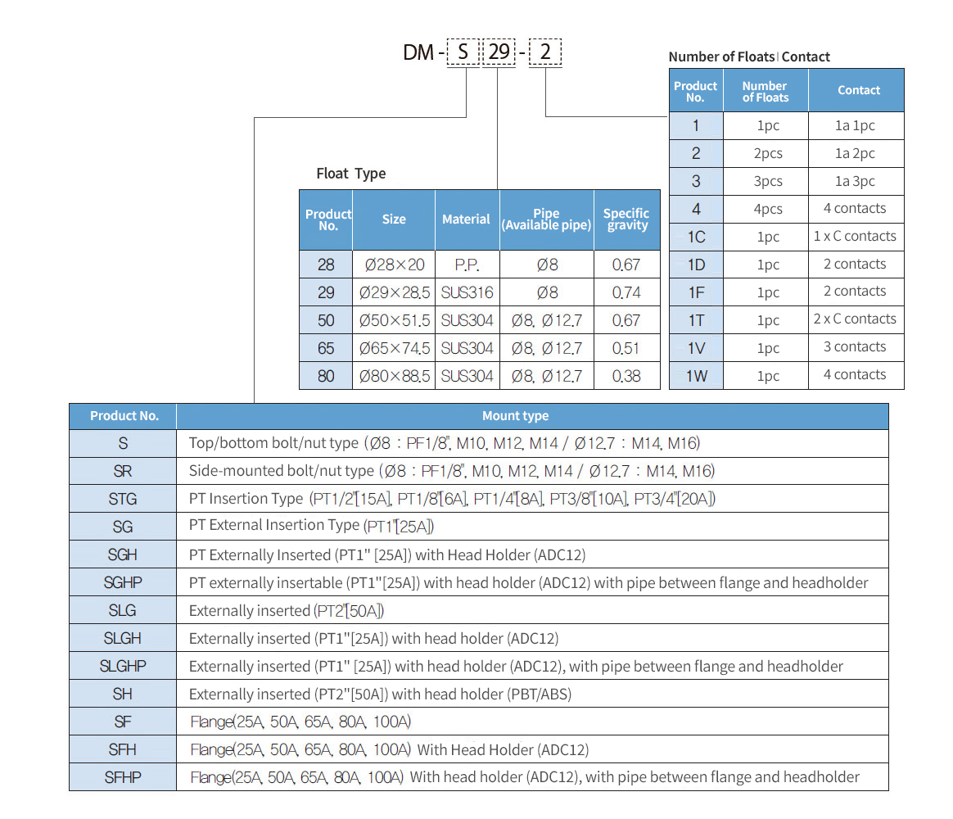This screenshot has height=819, width=953.
Task: Click float product number '65'
Action: point(326,348)
